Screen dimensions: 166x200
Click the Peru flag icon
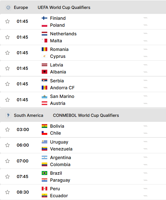pyautogui.click(x=44, y=189)
